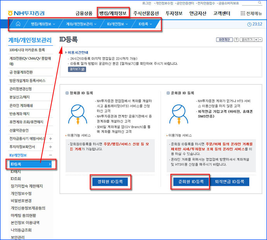The width and height of the screenshot is (267, 240).
Task: Open 고객센터 top menu
Action: 222,13
